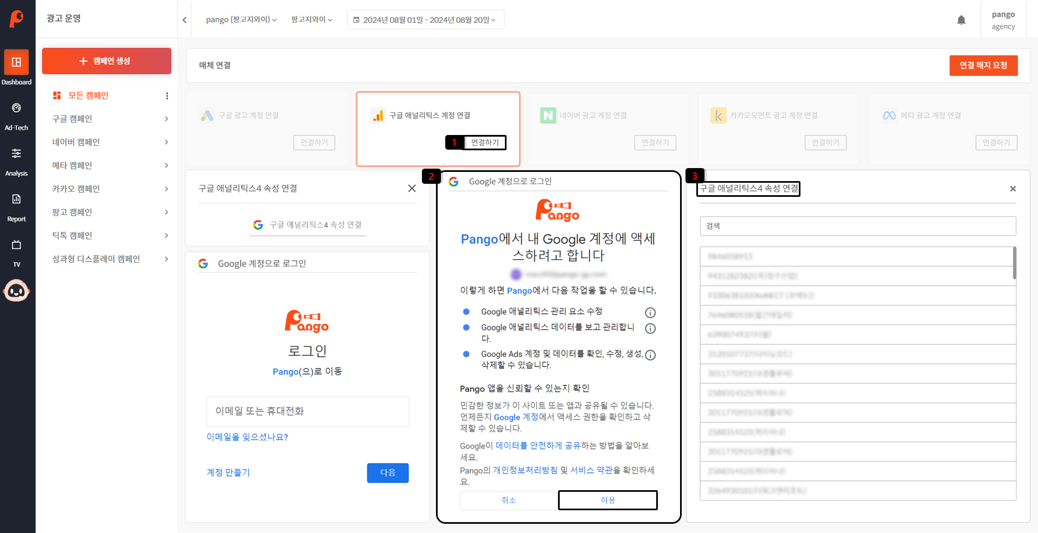The width and height of the screenshot is (1038, 533).
Task: Click the 검색 field in property panel
Action: (x=858, y=226)
